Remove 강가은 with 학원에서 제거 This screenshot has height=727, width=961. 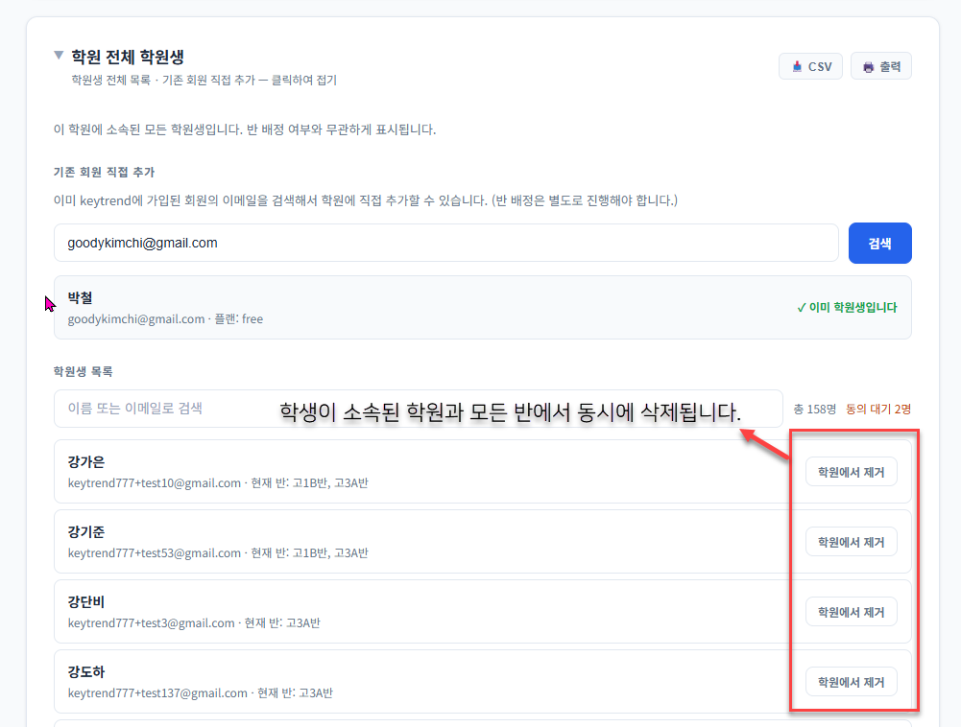(851, 472)
